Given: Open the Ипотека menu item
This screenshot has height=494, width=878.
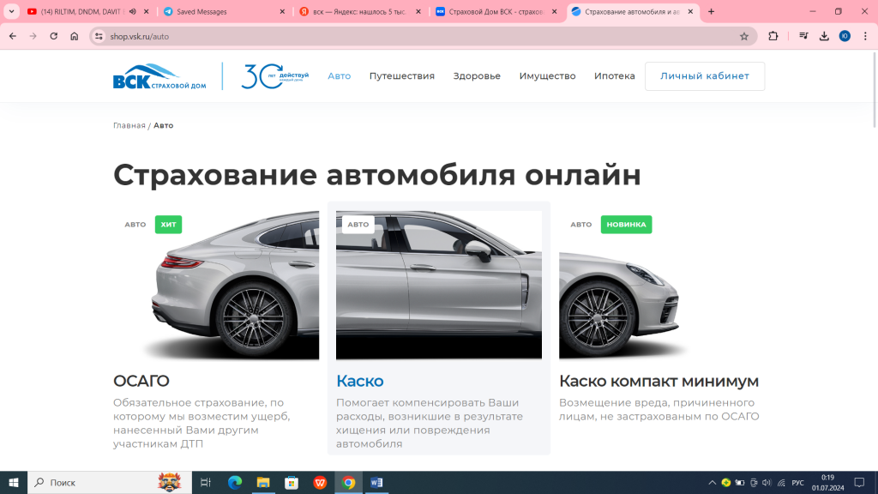Looking at the screenshot, I should coord(615,76).
